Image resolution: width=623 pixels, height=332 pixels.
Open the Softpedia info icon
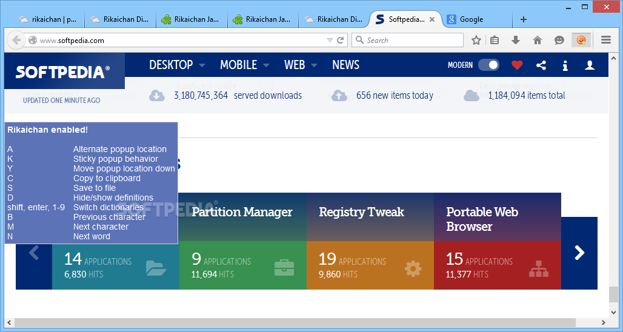565,65
